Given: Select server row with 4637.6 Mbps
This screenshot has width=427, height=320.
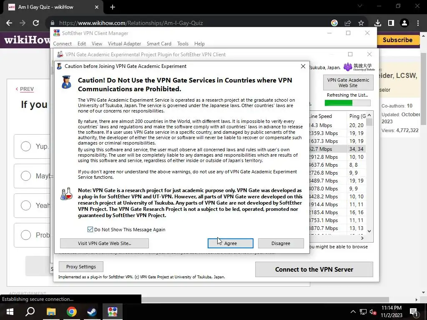Looking at the screenshot, I should tap(338, 165).
